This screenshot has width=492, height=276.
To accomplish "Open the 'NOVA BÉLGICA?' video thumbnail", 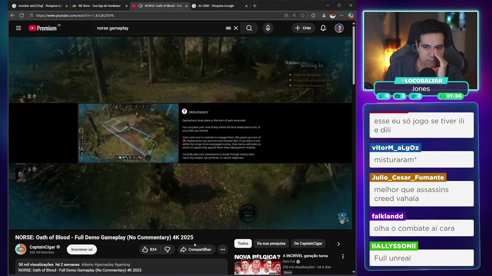I will coord(258,264).
